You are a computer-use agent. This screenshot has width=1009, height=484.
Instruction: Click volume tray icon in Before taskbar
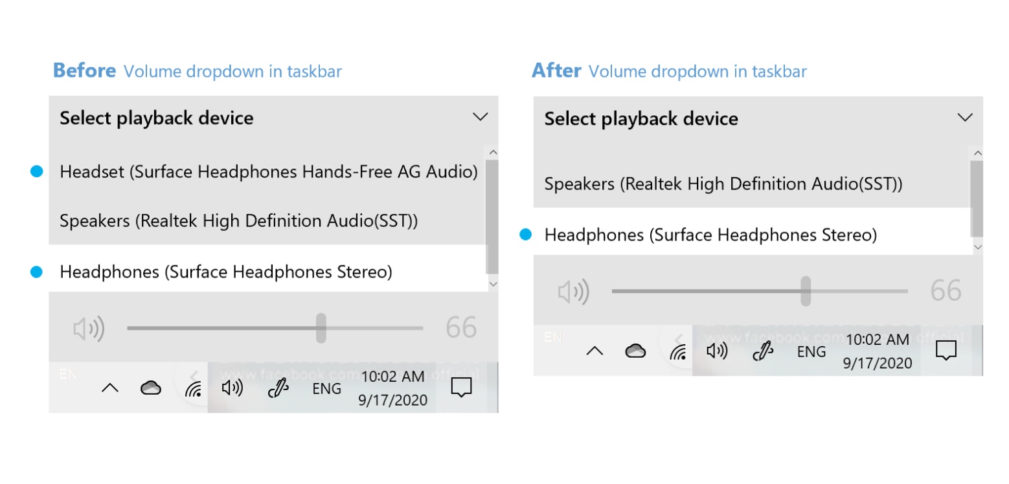(x=232, y=388)
